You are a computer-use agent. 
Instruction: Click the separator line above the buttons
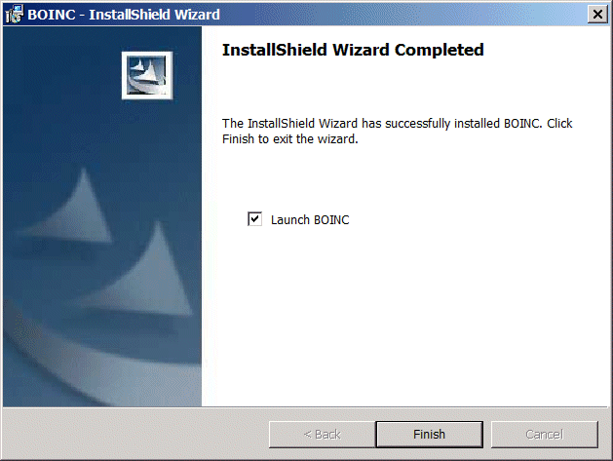pos(306,407)
